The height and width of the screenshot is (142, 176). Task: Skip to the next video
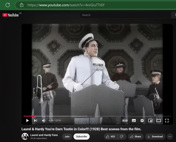[35, 120]
